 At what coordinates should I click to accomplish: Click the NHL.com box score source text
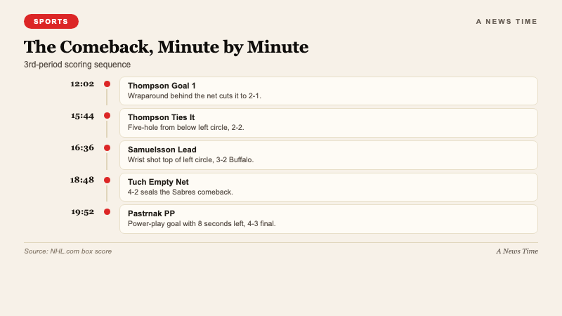[x=68, y=251]
